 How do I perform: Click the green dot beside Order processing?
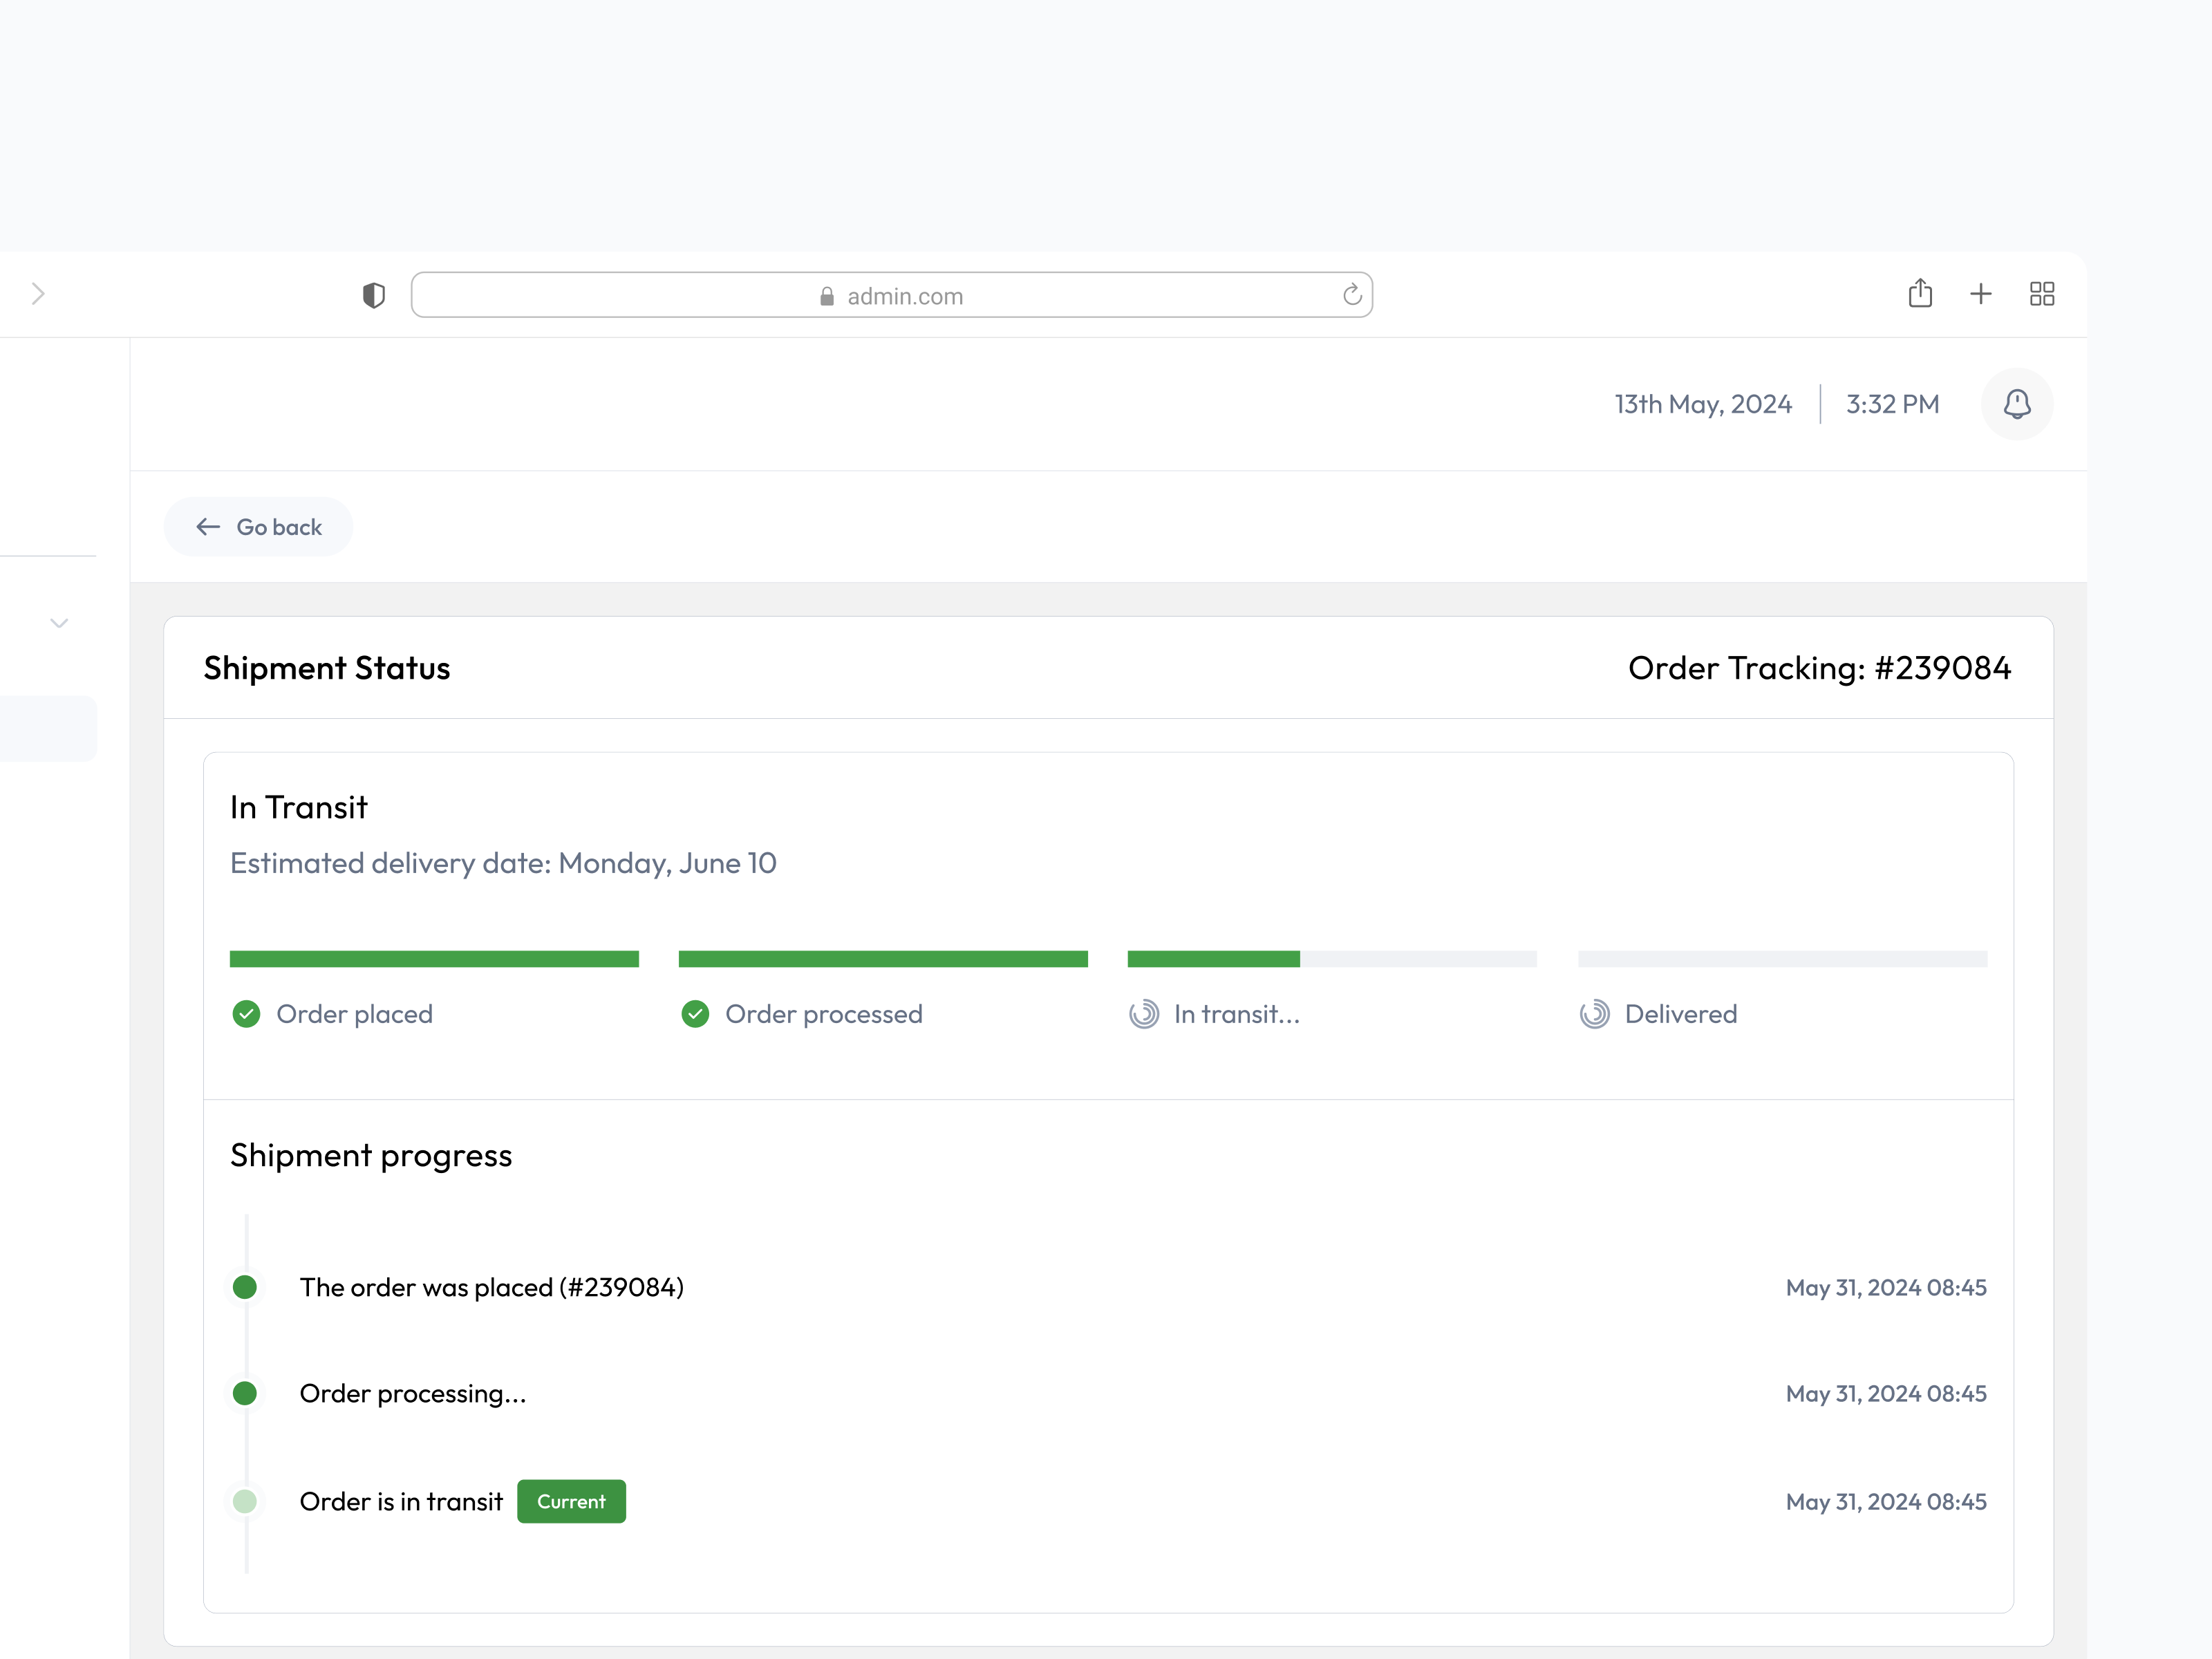pyautogui.click(x=245, y=1393)
